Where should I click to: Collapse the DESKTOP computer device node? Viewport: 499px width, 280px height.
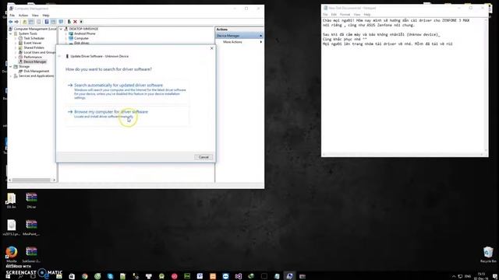tap(61, 29)
